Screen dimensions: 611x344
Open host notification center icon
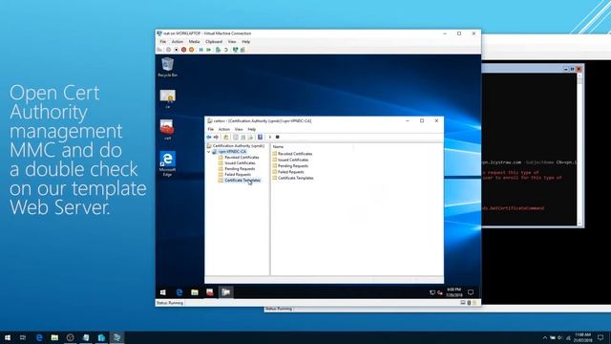tap(600, 337)
